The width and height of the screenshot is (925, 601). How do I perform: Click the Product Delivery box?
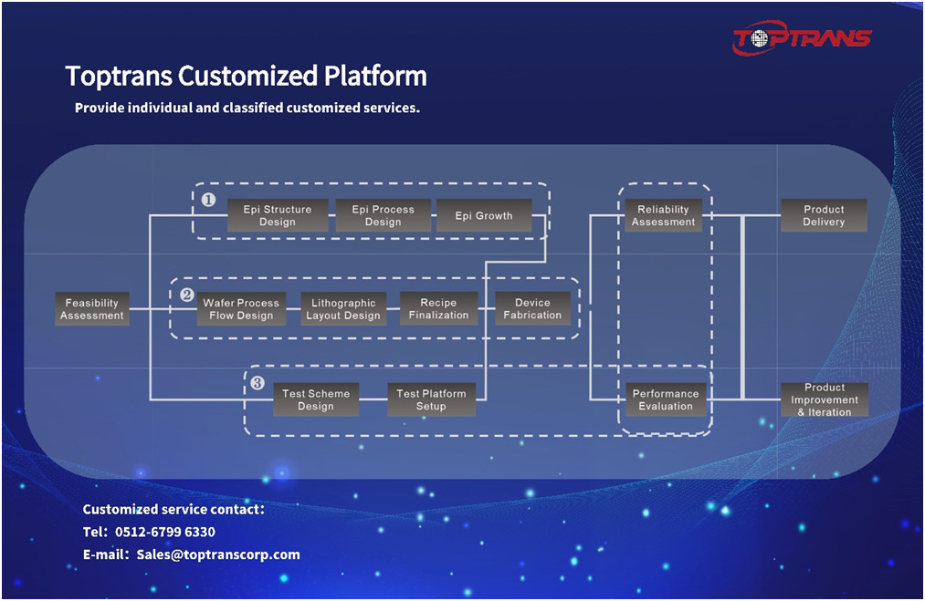[x=824, y=215]
